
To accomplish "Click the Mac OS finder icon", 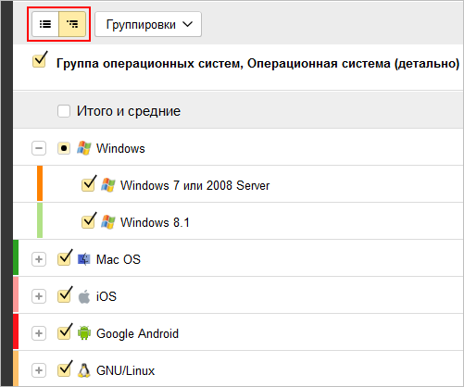I will click(x=84, y=259).
